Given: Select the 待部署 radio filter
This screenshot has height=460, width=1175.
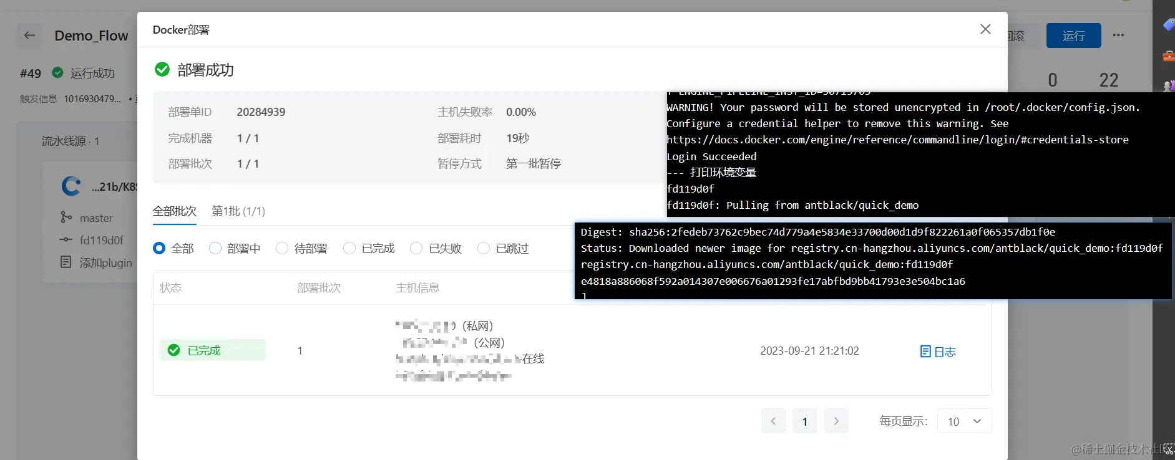Looking at the screenshot, I should click(282, 248).
